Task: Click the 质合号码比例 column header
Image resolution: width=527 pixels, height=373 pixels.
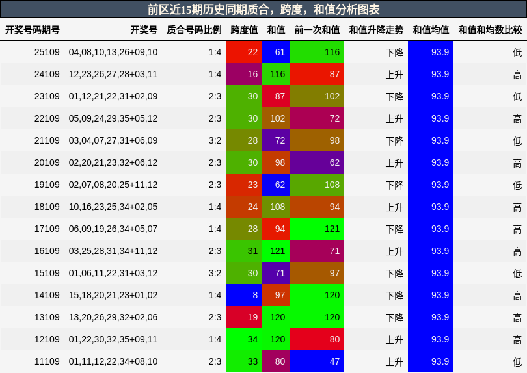Action: coord(194,30)
